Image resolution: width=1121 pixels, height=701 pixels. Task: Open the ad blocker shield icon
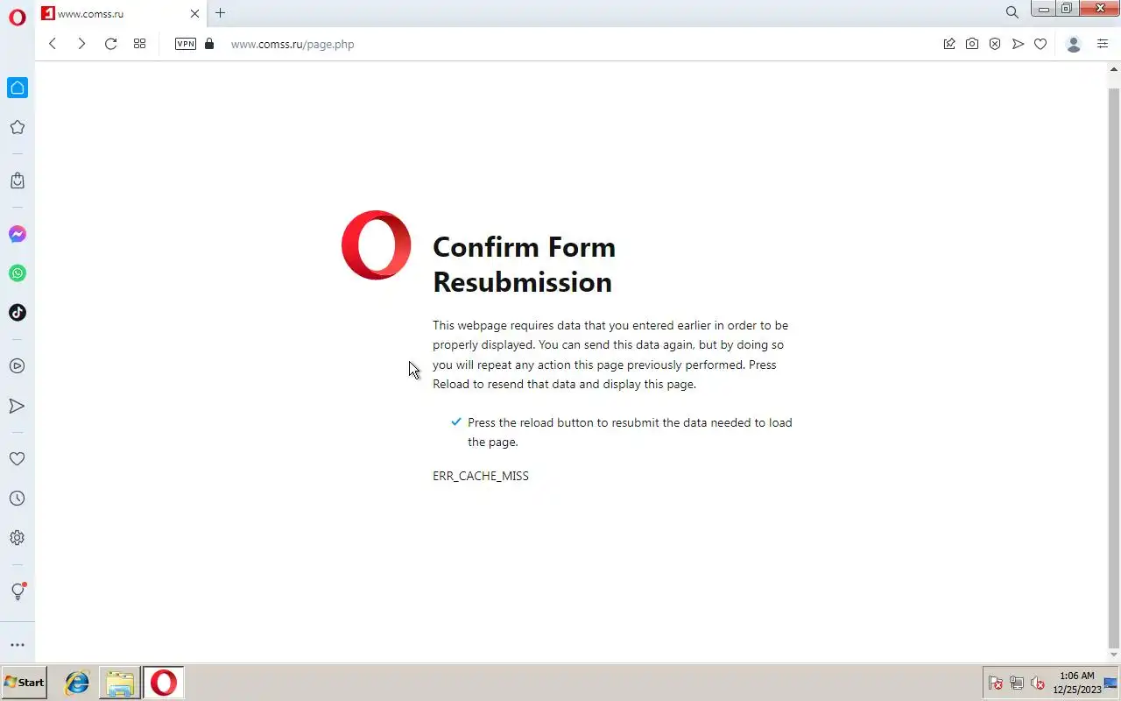click(x=995, y=44)
